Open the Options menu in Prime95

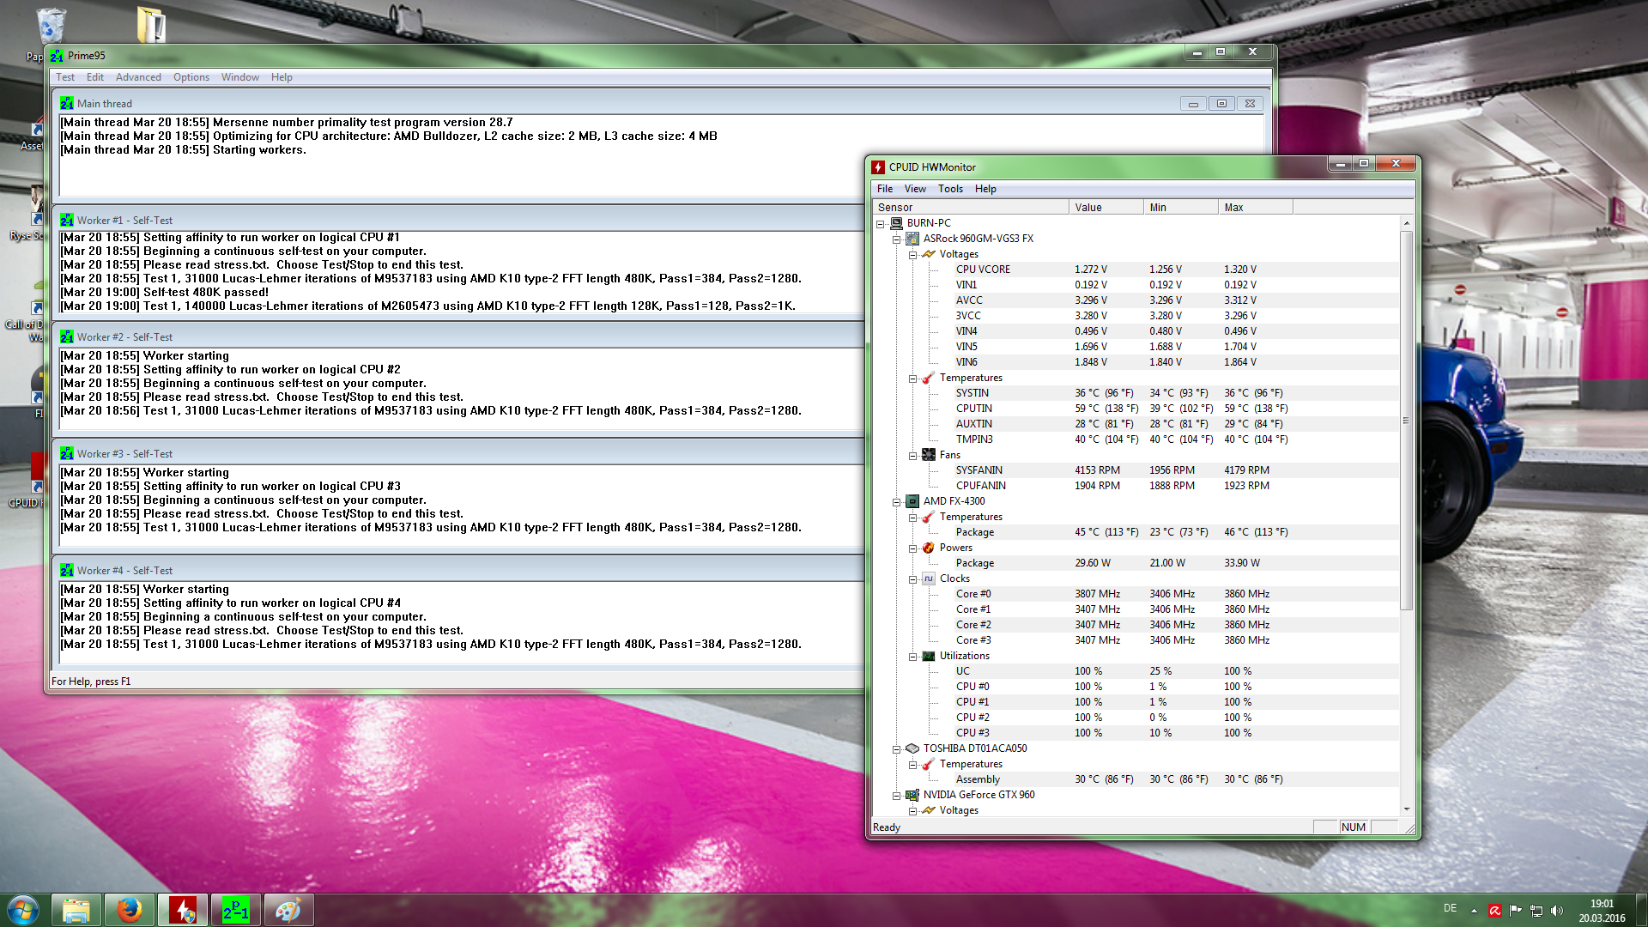pyautogui.click(x=191, y=77)
